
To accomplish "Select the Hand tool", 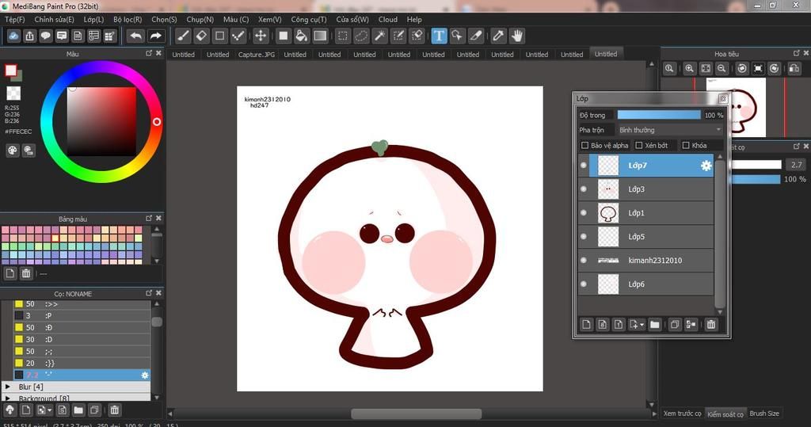I will [x=516, y=36].
